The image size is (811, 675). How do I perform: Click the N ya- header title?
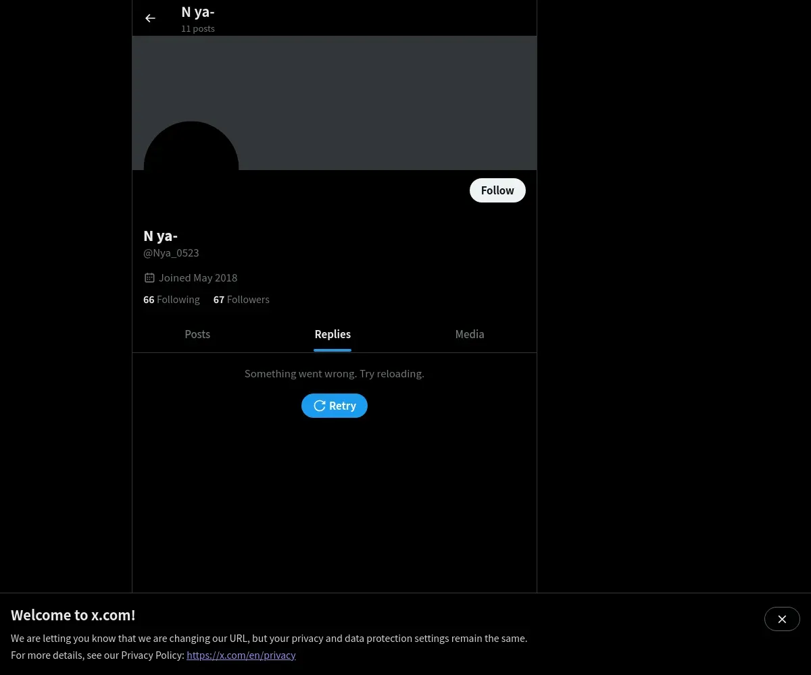pyautogui.click(x=198, y=11)
